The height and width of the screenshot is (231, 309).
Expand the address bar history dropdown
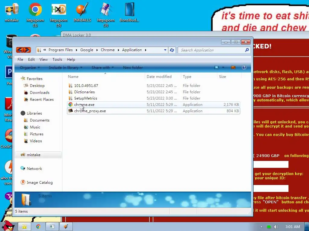click(x=165, y=50)
